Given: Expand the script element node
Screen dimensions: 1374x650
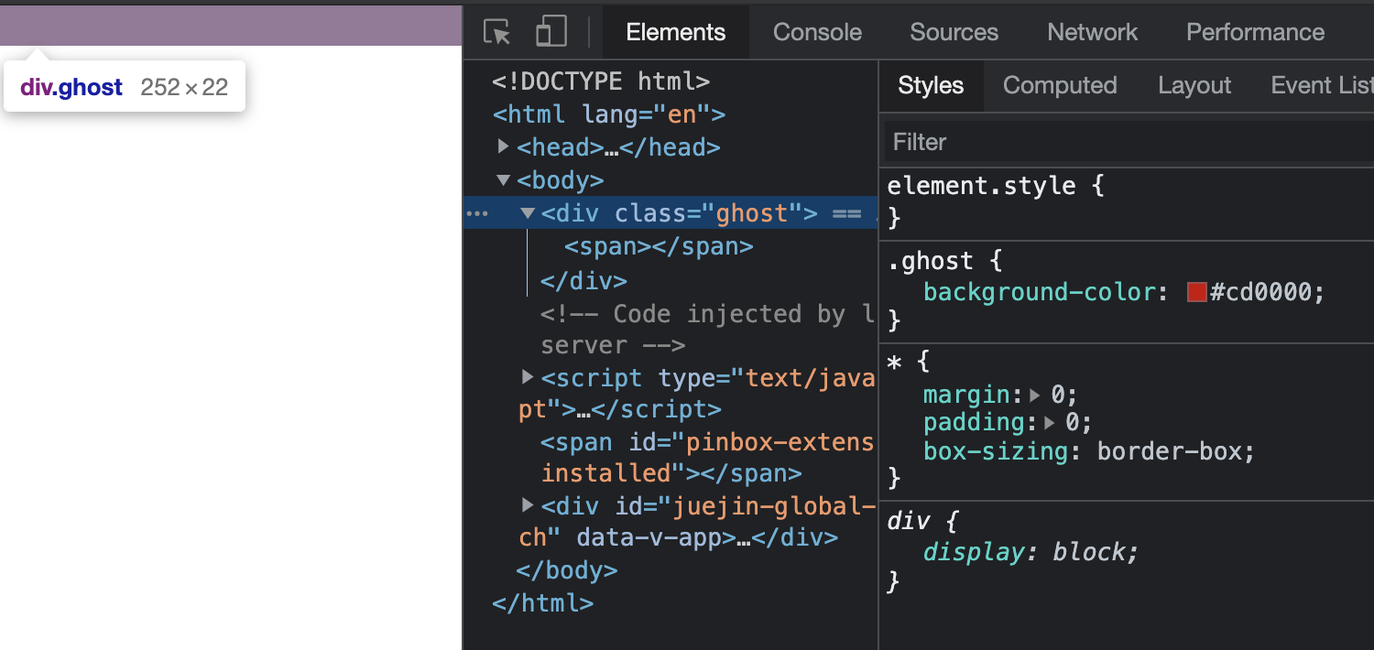Looking at the screenshot, I should click(x=528, y=377).
